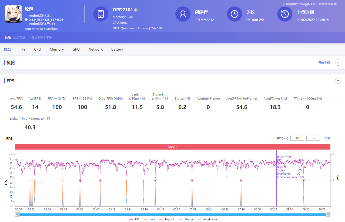Click the creator user avatar icon
This screenshot has width=345, height=222.
pos(183,14)
